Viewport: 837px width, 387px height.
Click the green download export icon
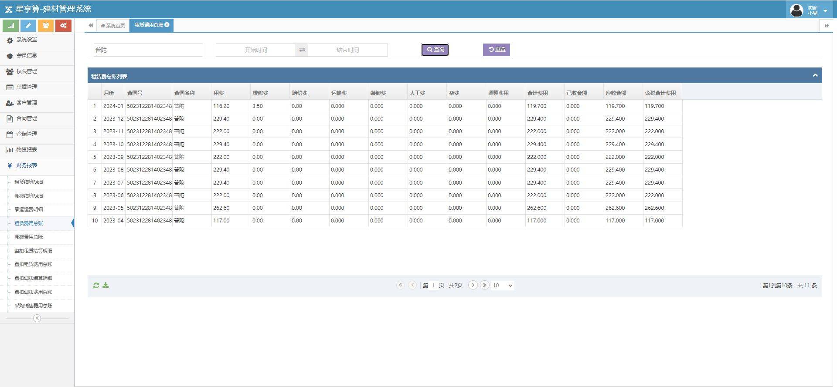click(x=105, y=286)
